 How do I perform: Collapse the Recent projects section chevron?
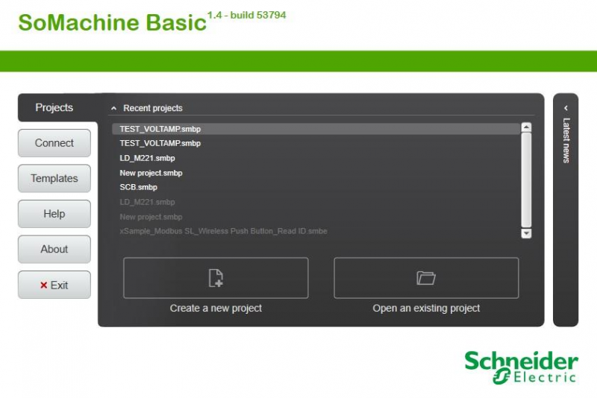(x=113, y=108)
